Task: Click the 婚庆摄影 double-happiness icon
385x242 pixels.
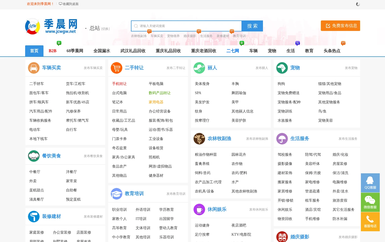Action: point(282,237)
